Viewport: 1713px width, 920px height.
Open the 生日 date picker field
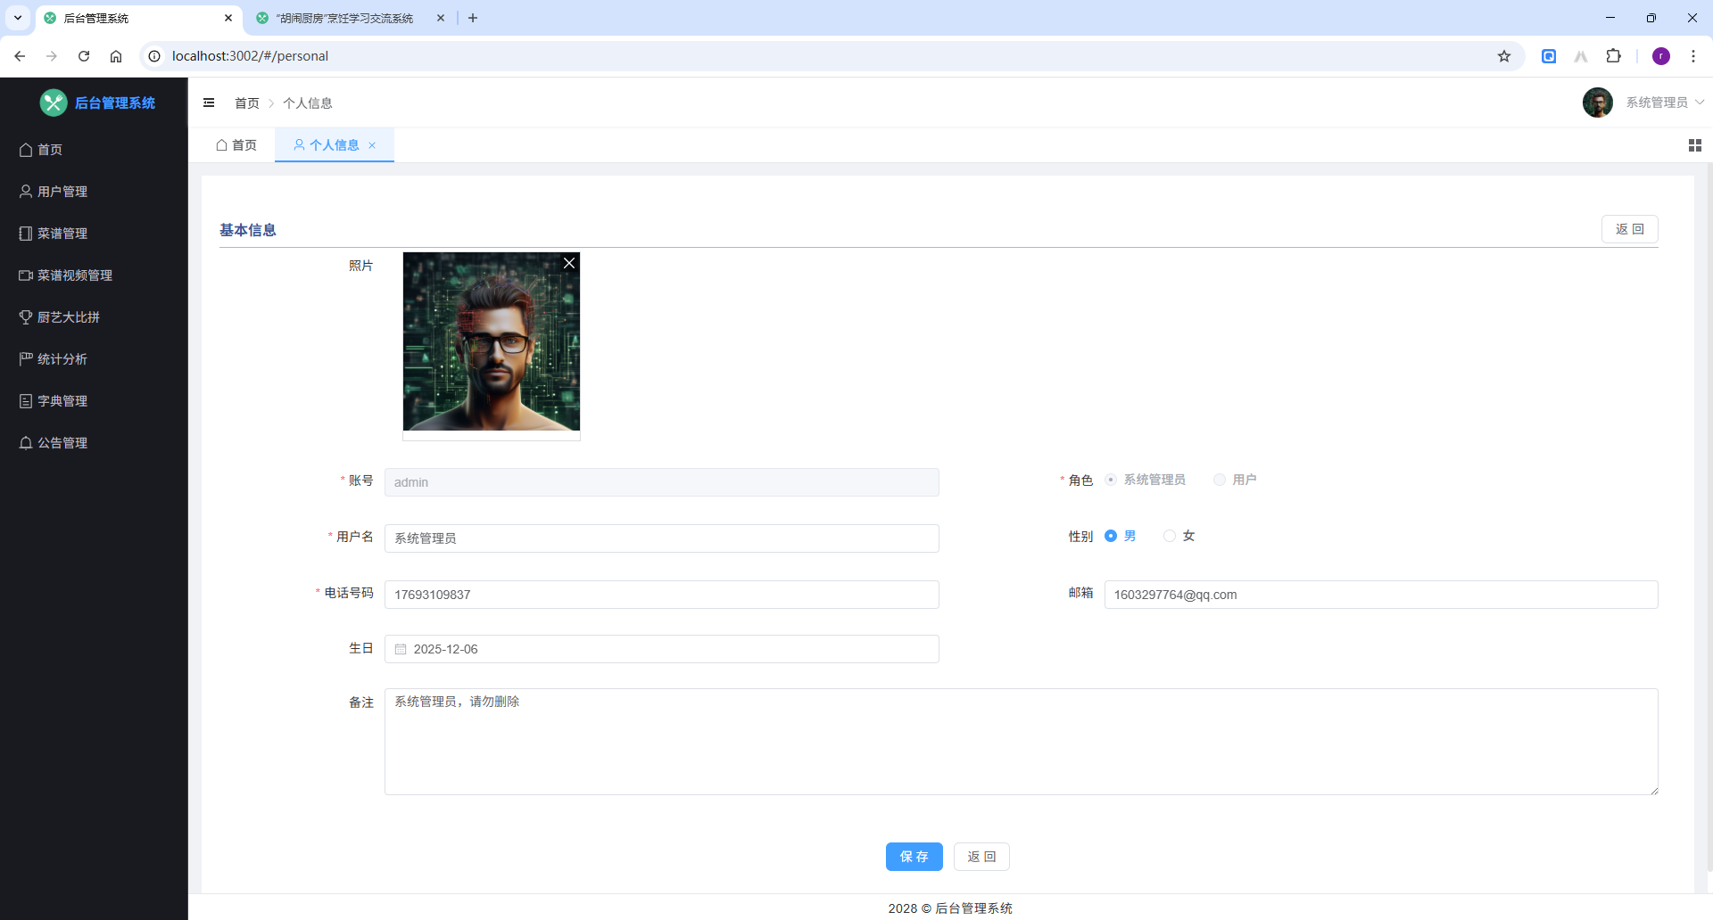662,649
